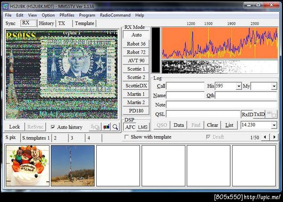Click the Clear log button
Image resolution: width=283 pixels, height=202 pixels.
pyautogui.click(x=212, y=125)
